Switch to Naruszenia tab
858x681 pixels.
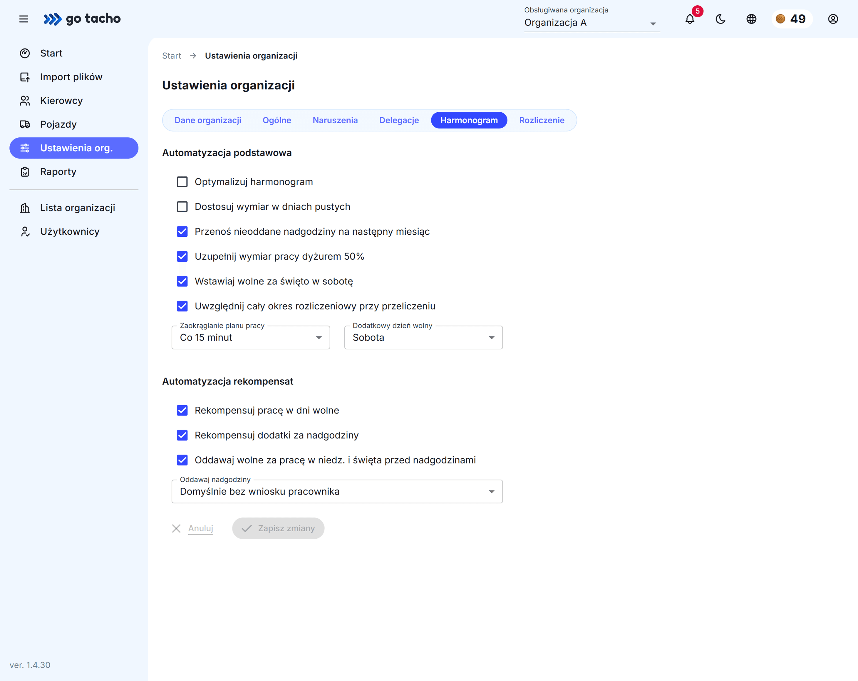pyautogui.click(x=335, y=120)
